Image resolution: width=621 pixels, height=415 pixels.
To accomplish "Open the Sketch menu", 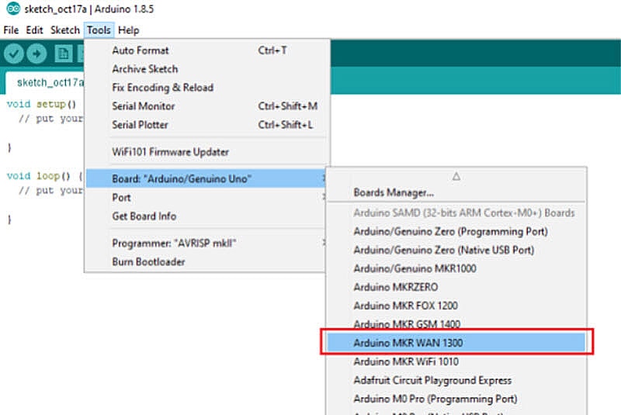I will [64, 30].
